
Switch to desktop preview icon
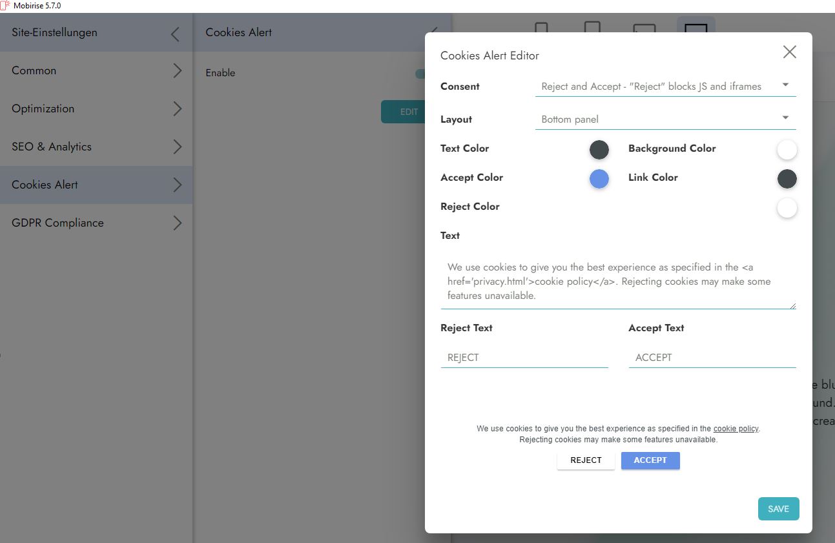[696, 29]
